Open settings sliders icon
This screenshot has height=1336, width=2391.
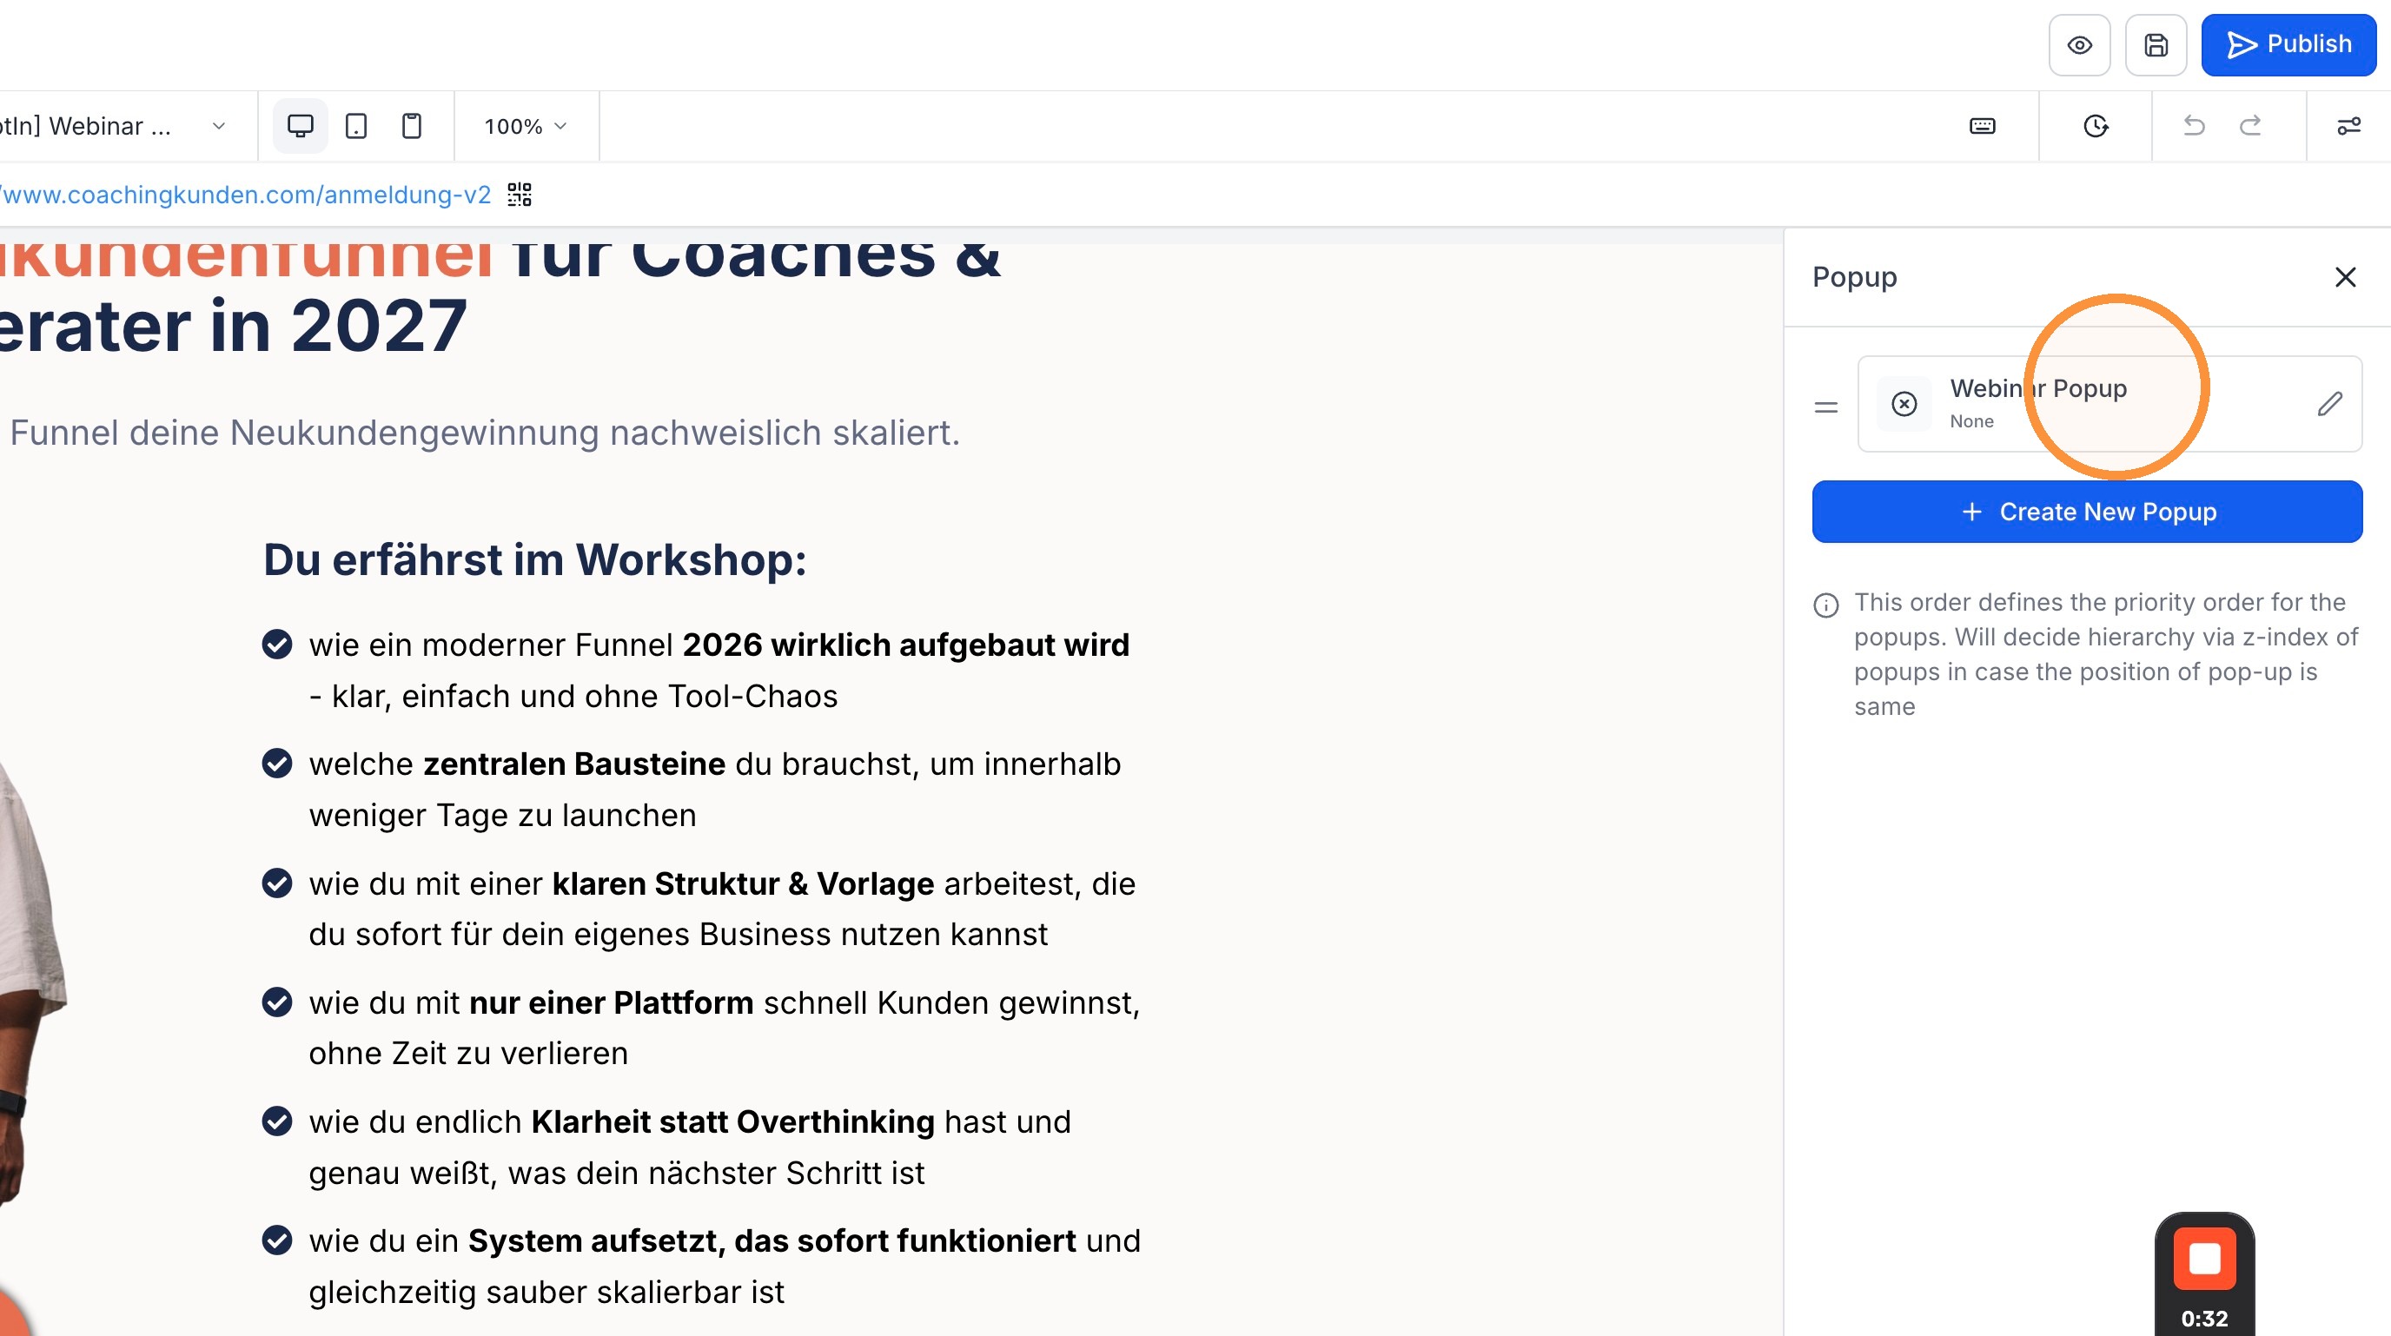click(x=2348, y=125)
